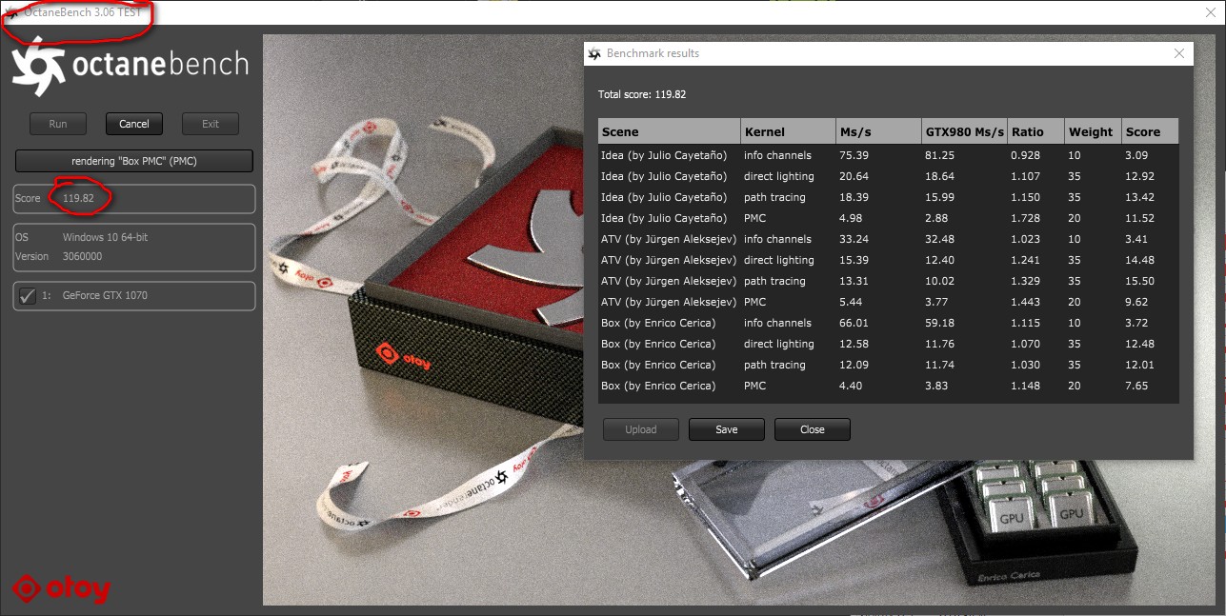Sort by the Score column header
This screenshot has width=1226, height=616.
[x=1150, y=131]
